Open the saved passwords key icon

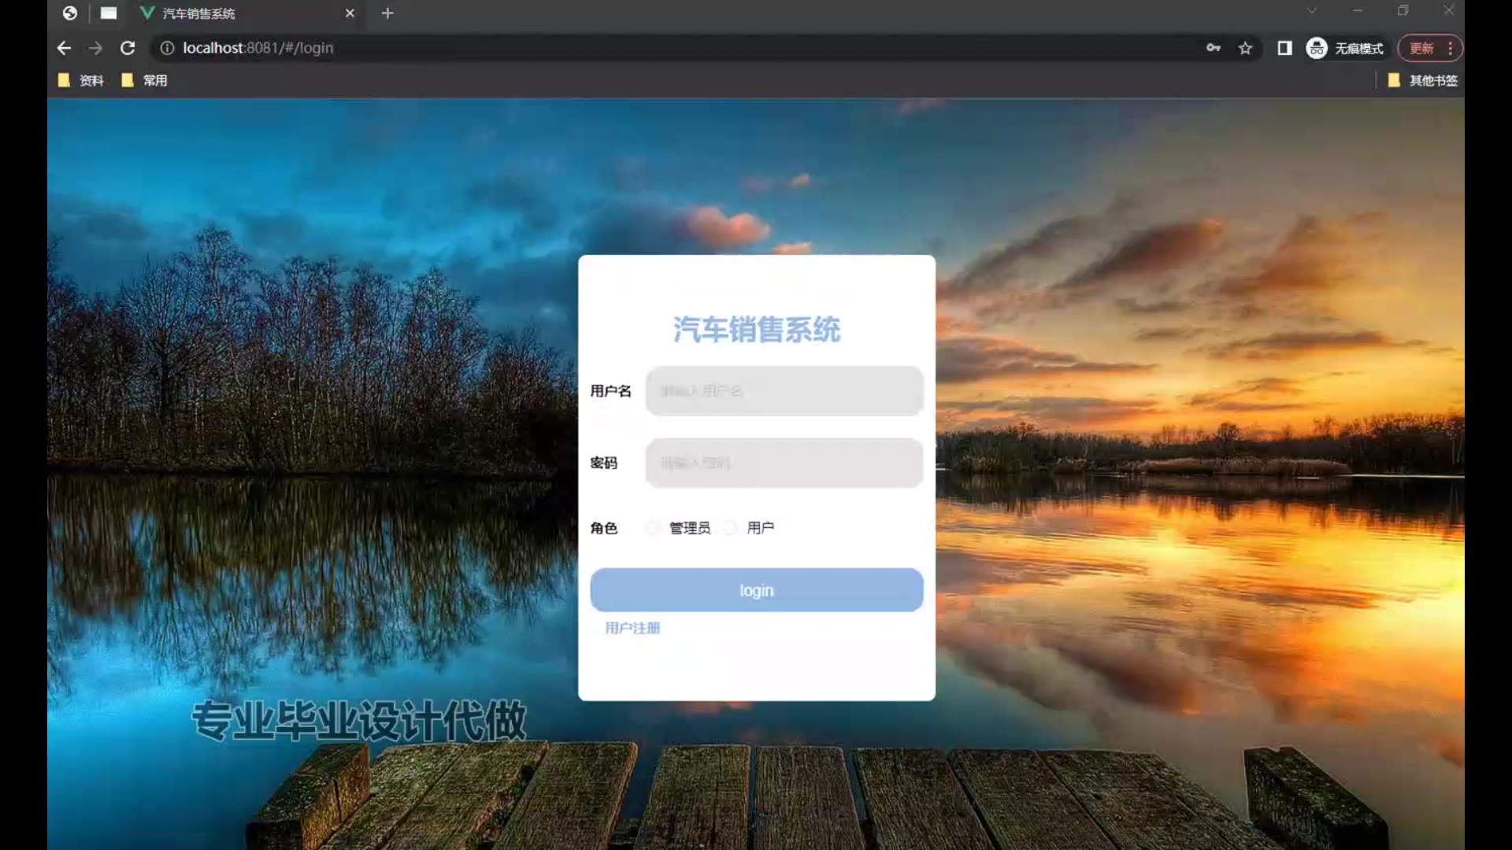click(x=1213, y=48)
